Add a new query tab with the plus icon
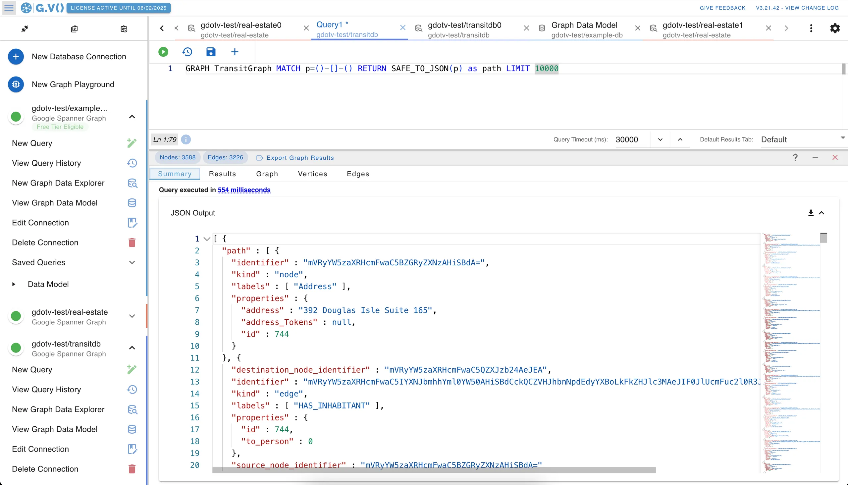 [235, 52]
